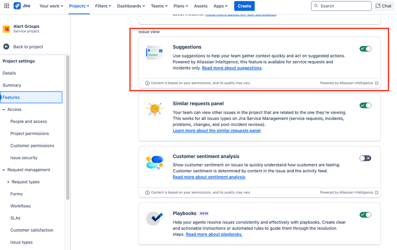This screenshot has width=397, height=250.
Task: Click the info icon in sentiment analysis footer
Action: coord(147,193)
